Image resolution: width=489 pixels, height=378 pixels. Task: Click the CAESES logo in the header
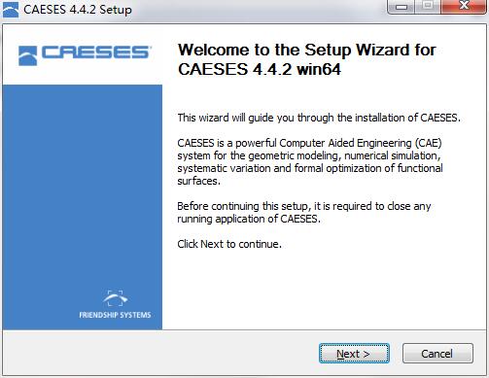click(84, 55)
